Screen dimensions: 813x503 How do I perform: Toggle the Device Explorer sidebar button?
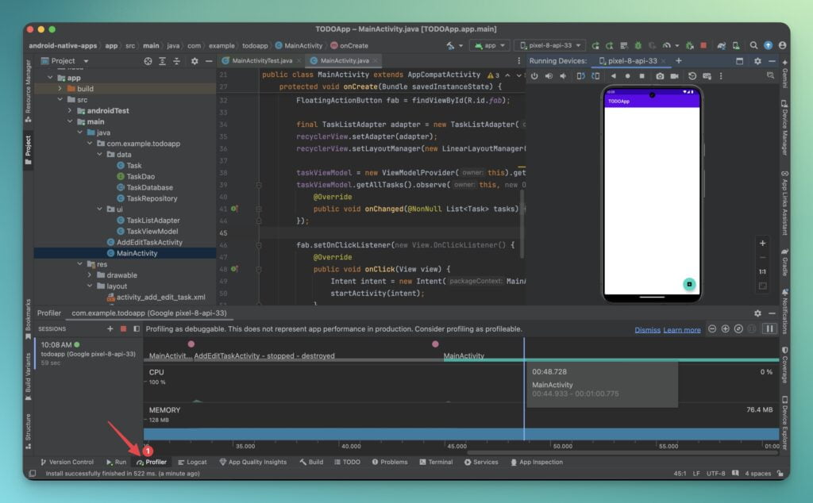click(x=785, y=423)
